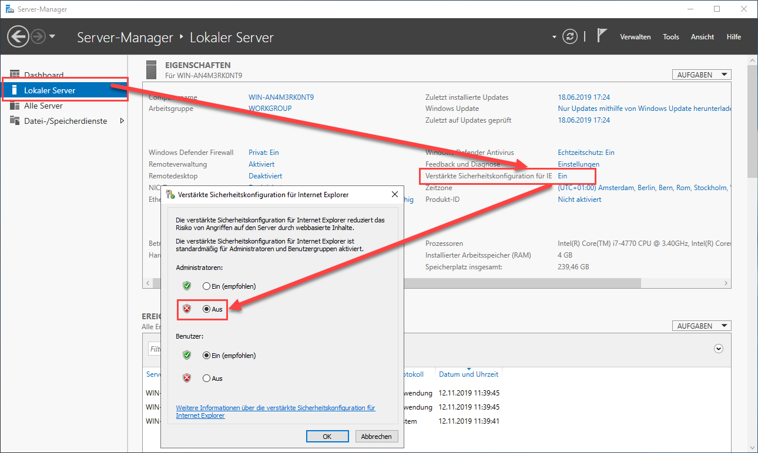Close the IE security configuration dialog
The image size is (758, 453).
tap(394, 194)
